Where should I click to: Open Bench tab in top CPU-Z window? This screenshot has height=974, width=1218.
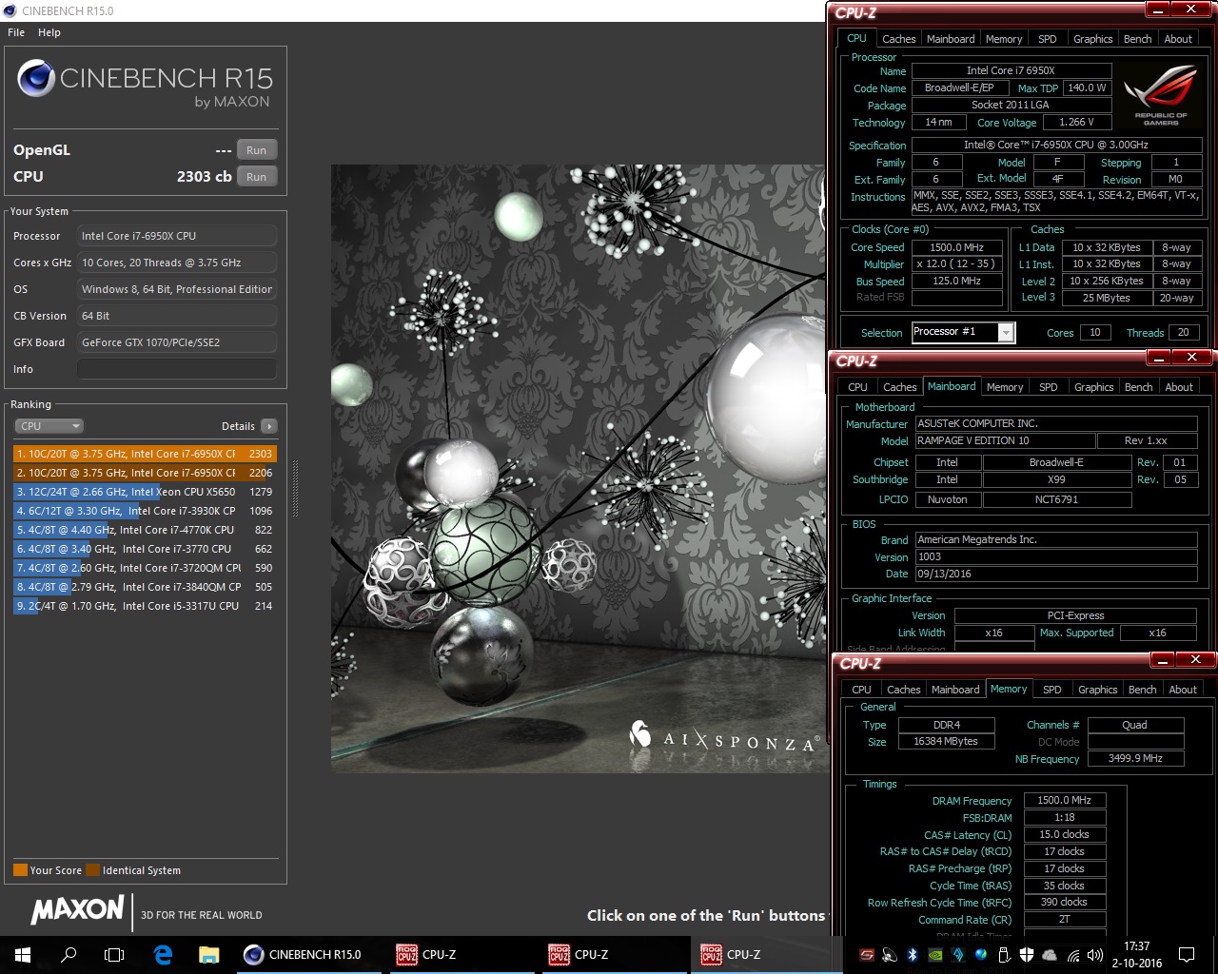pos(1137,39)
